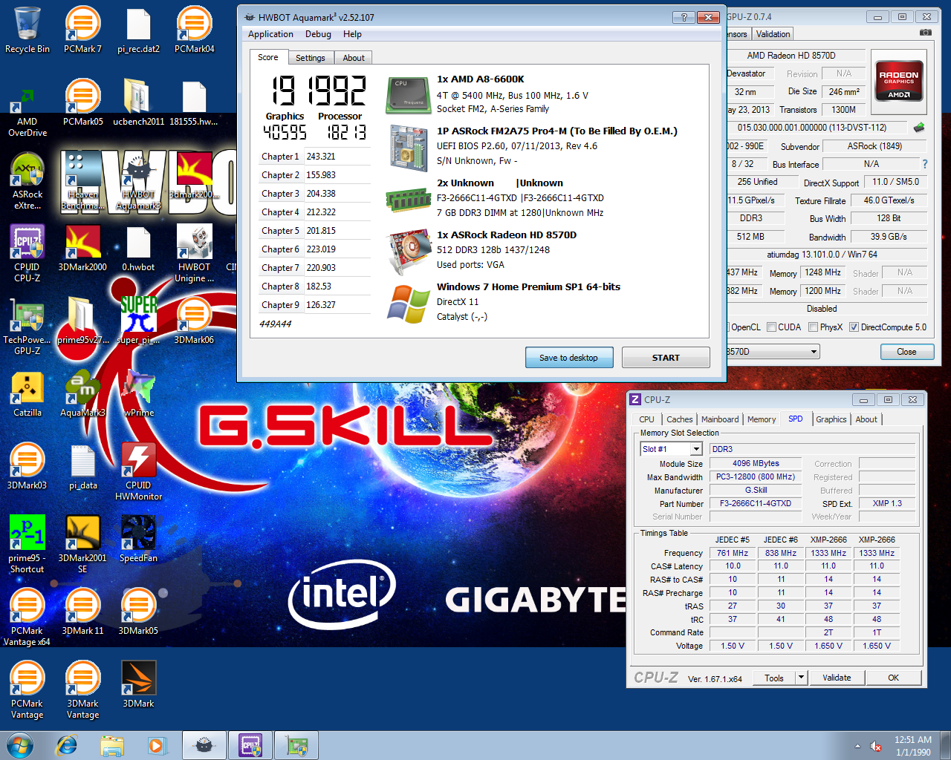Open the Recycle Bin desktop icon
The image size is (951, 760).
click(x=27, y=30)
